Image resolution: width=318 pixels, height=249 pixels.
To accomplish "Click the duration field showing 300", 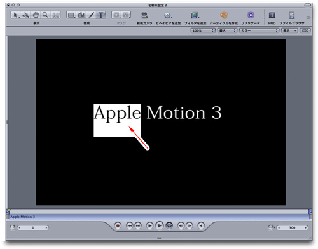I will (x=293, y=228).
